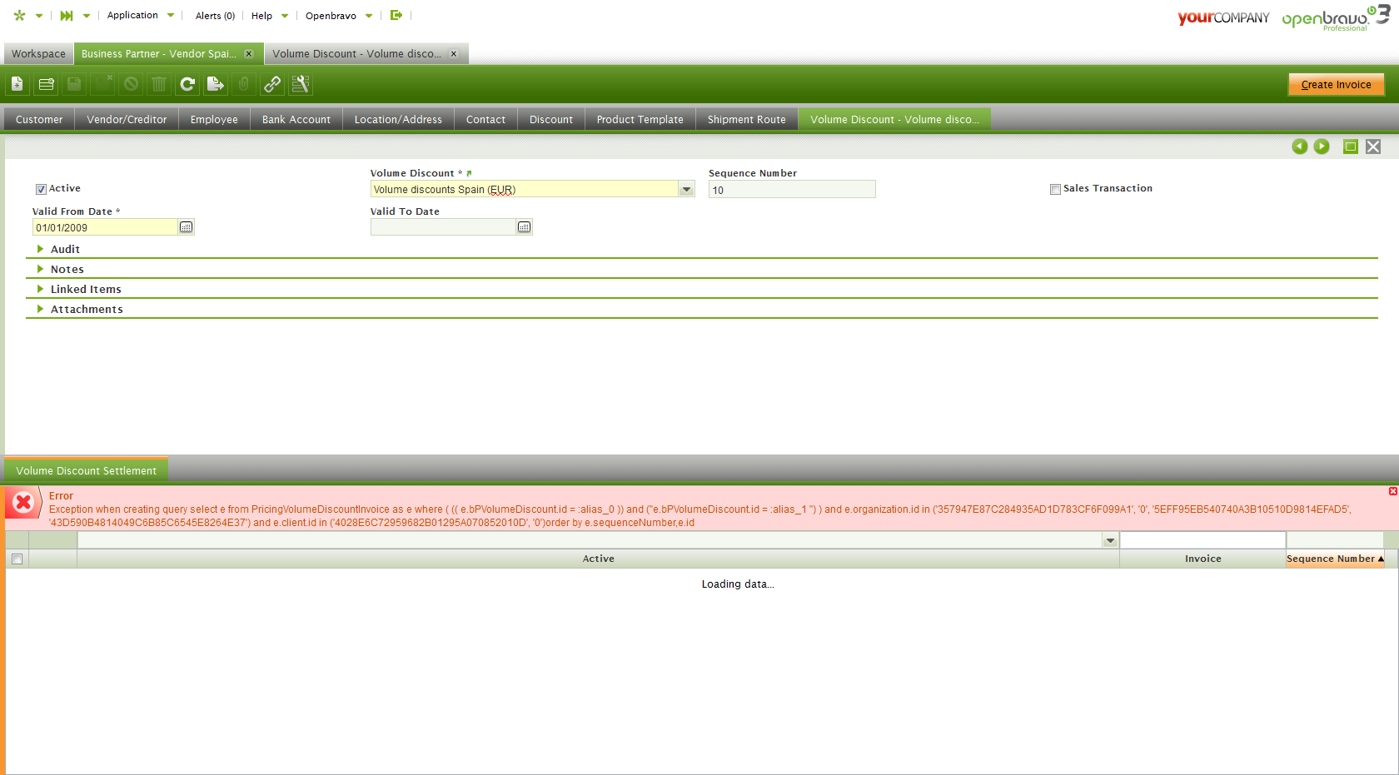Open the Application menu

point(141,15)
